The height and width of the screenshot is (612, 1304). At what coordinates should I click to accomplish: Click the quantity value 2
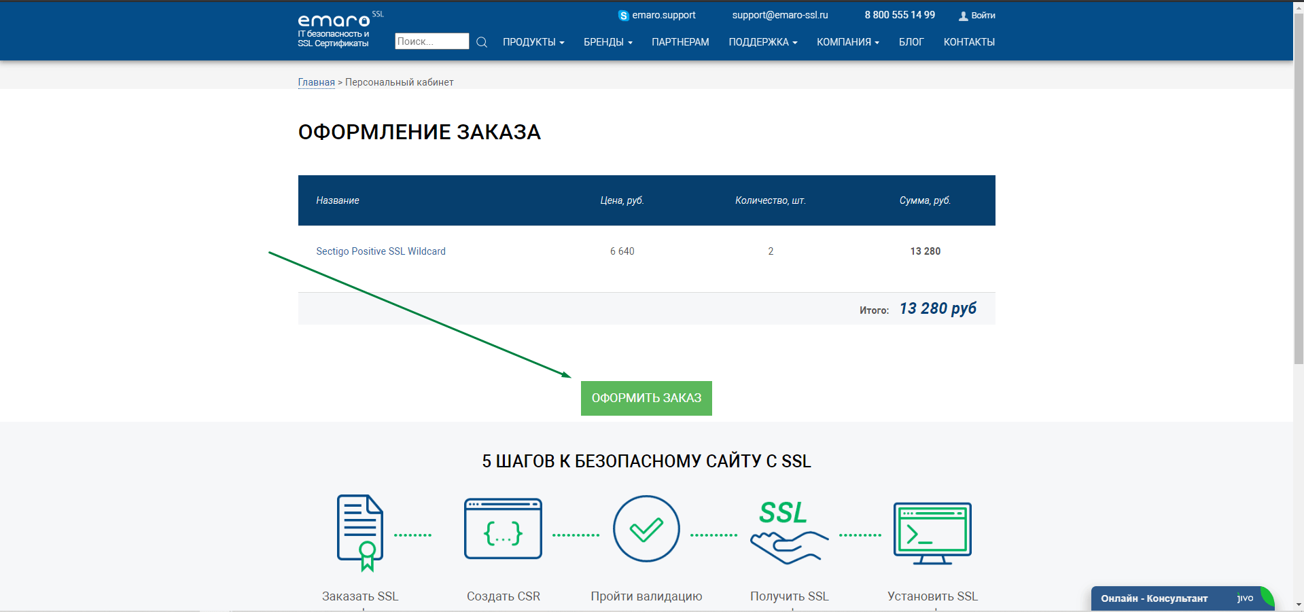771,251
